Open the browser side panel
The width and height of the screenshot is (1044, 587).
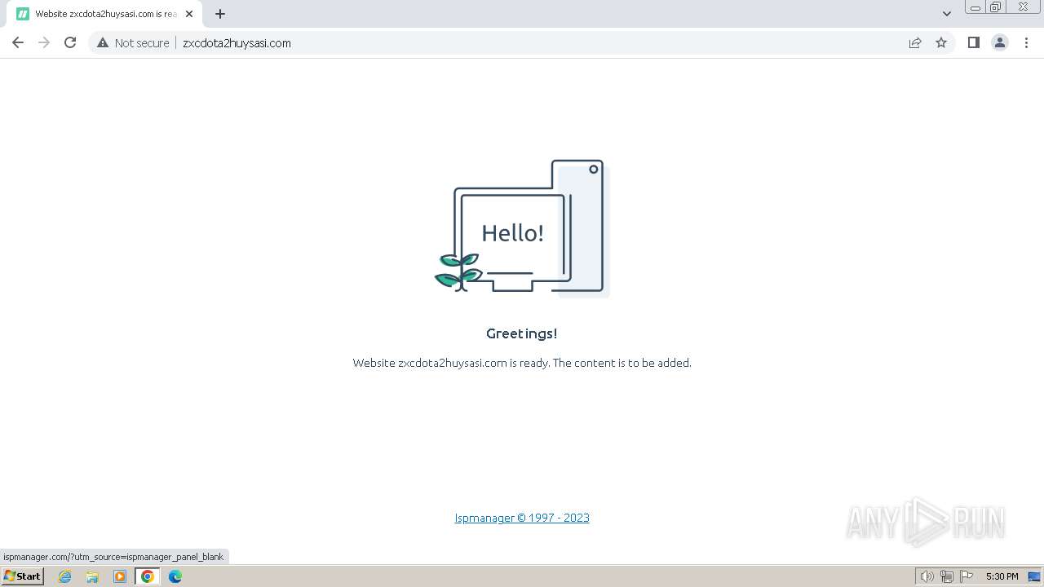973,42
